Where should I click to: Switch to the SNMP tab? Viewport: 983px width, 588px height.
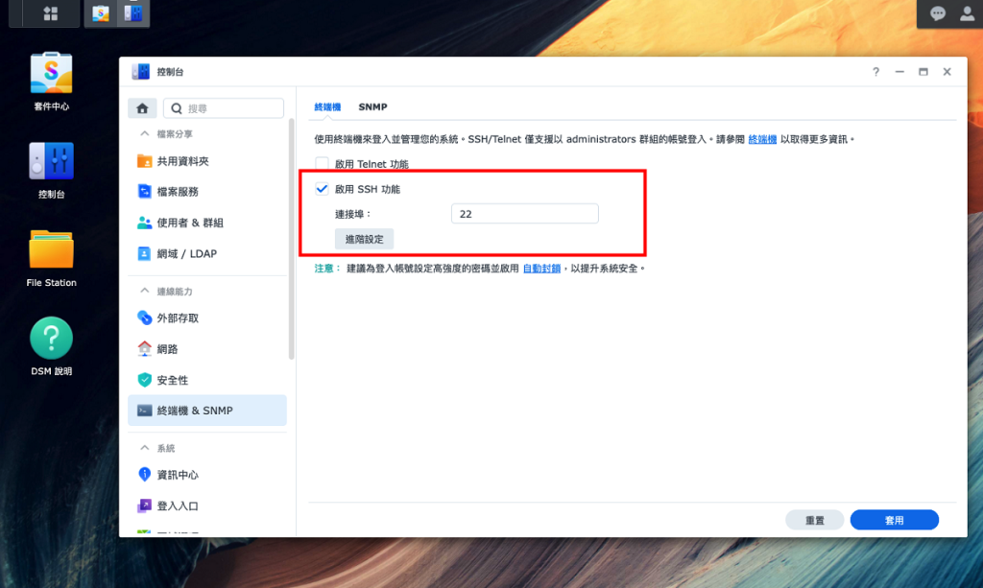point(372,106)
